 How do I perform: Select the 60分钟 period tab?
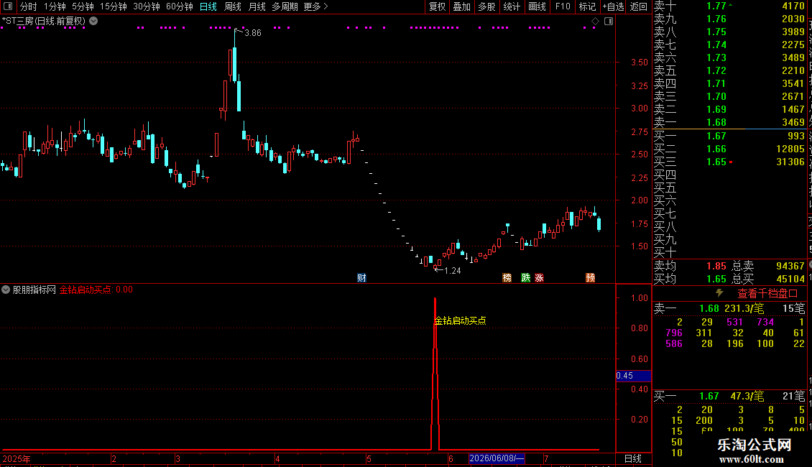(180, 6)
